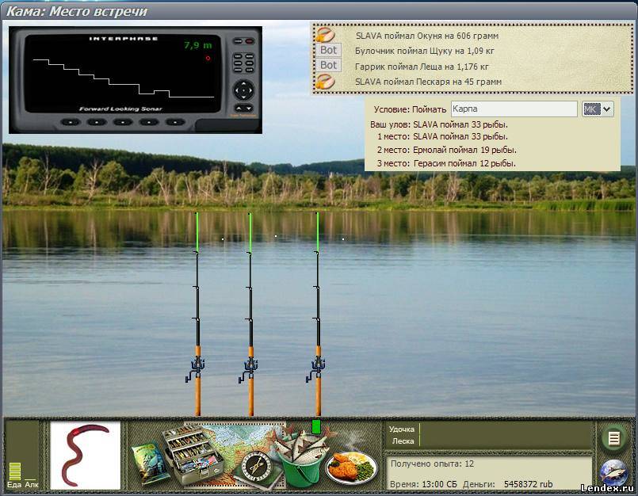The image size is (638, 496).
Task: Click the 'Условие: Поймать' label
Action: point(411,109)
